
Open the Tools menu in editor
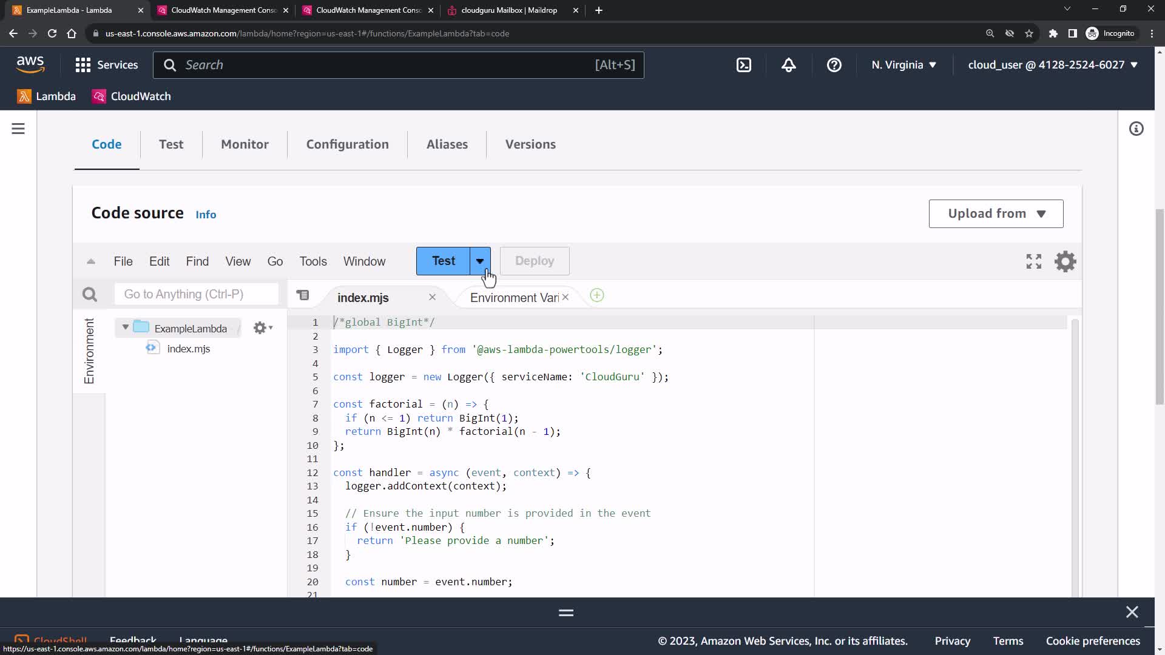pos(312,261)
